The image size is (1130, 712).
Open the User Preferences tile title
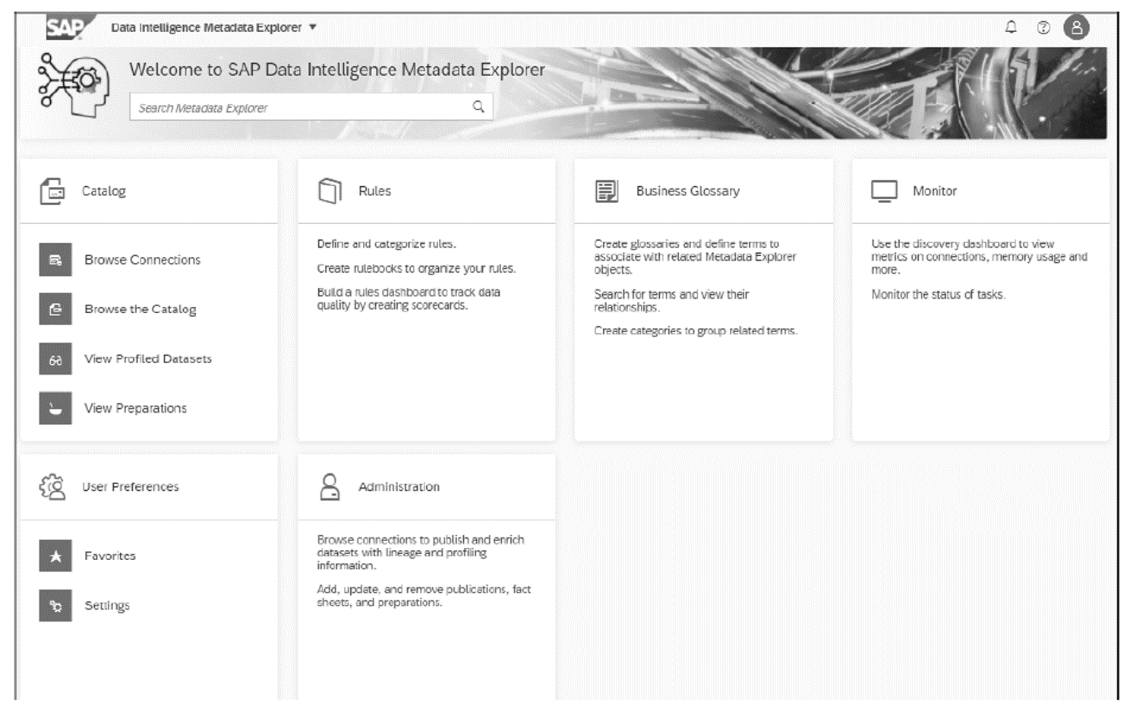(131, 486)
